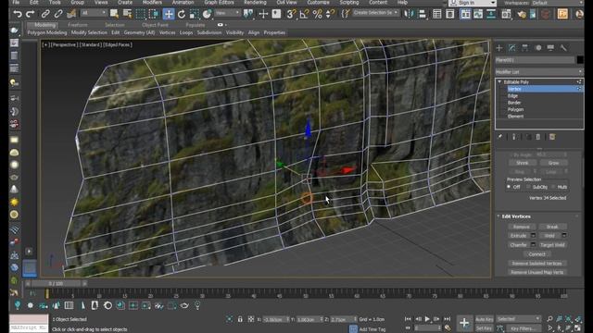The width and height of the screenshot is (593, 333).
Task: Toggle the Angle Snap icon
Action: point(304,14)
